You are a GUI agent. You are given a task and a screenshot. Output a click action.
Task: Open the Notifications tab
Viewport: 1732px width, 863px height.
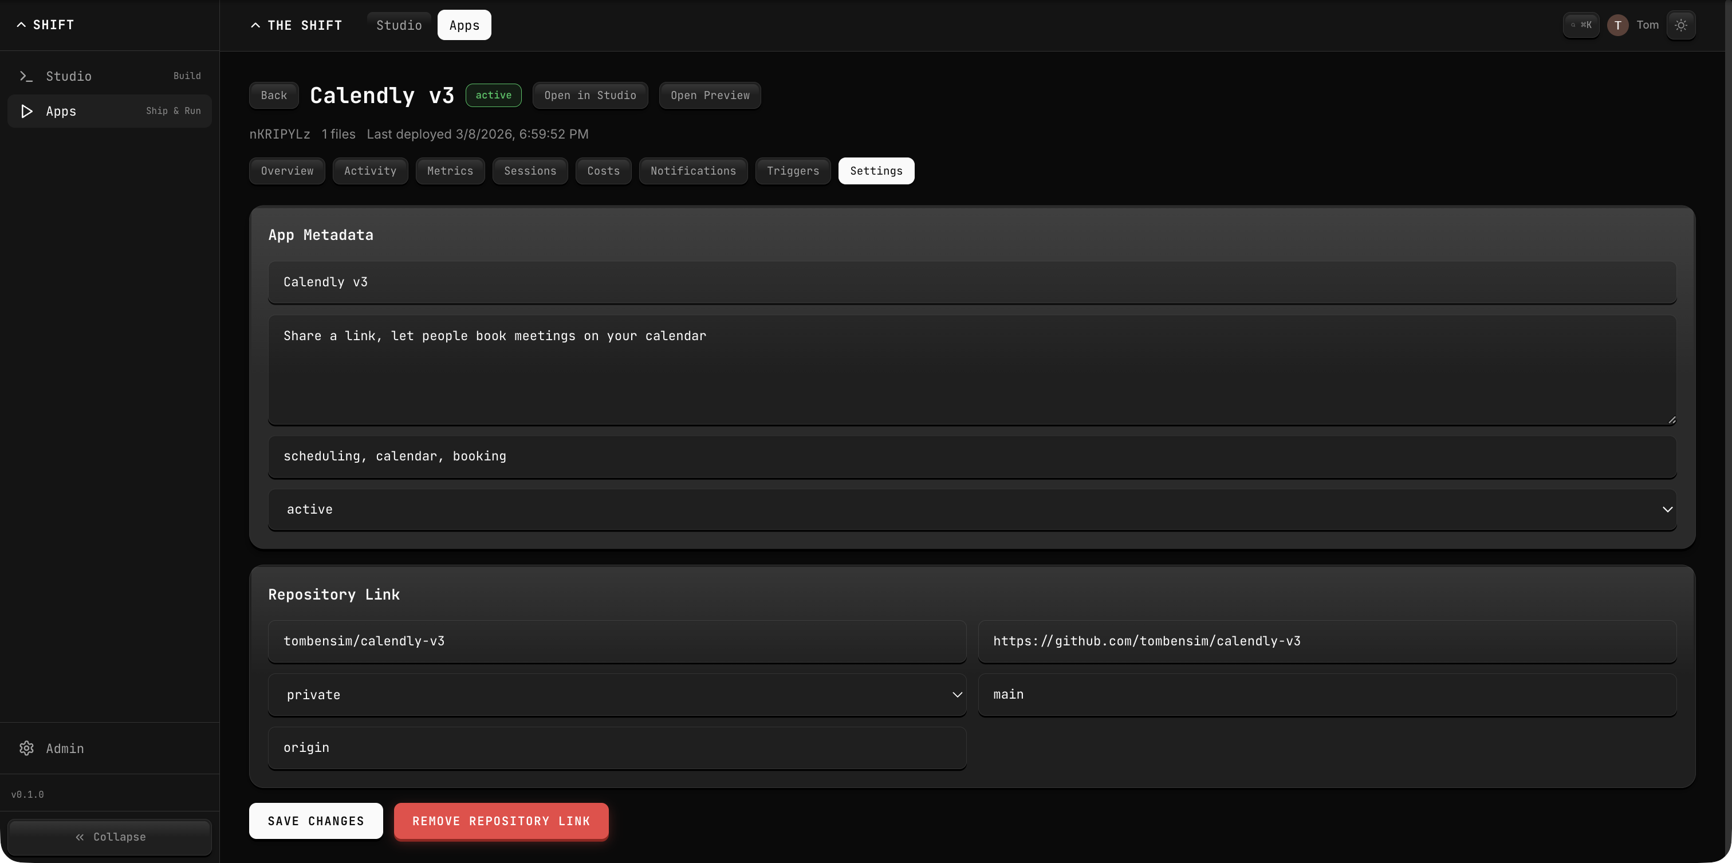(x=692, y=171)
